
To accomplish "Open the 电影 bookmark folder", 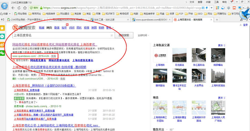I will [134, 14].
